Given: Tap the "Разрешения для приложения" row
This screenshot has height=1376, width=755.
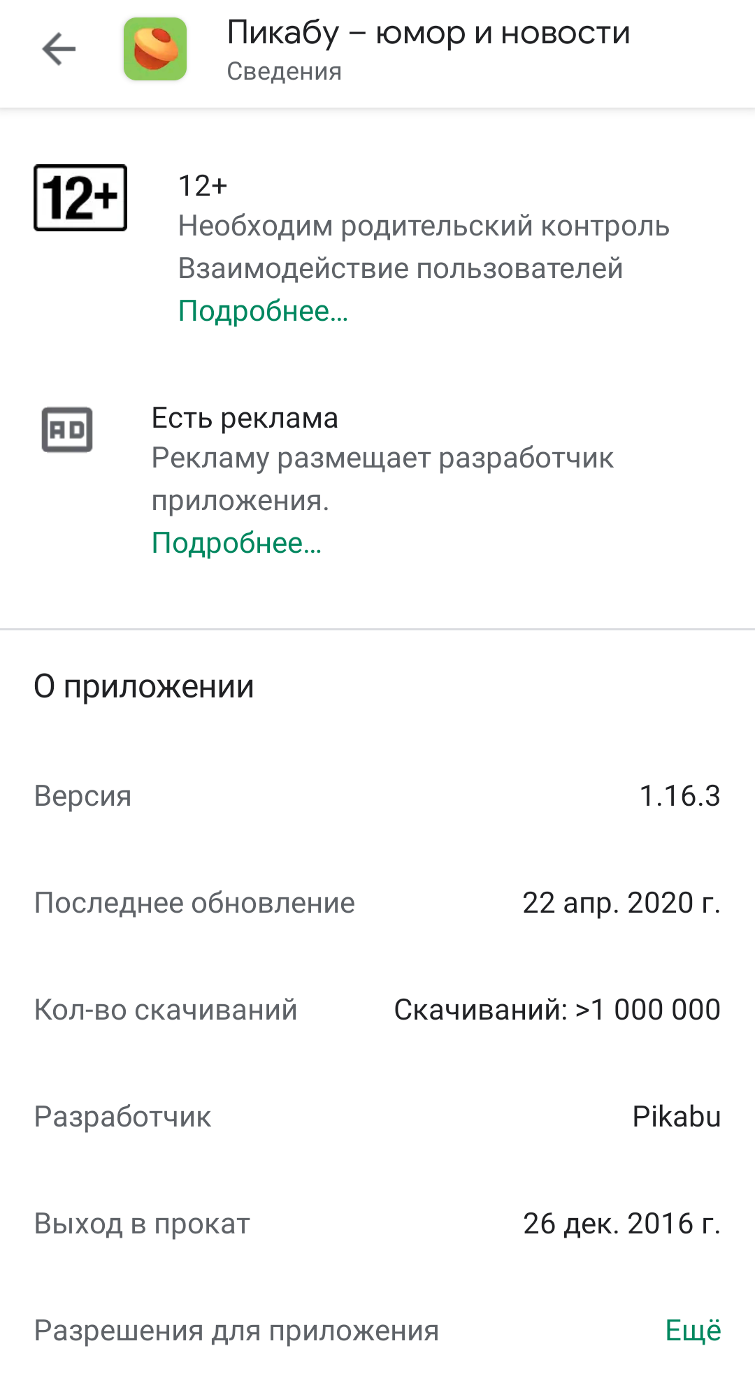Looking at the screenshot, I should [x=236, y=1331].
